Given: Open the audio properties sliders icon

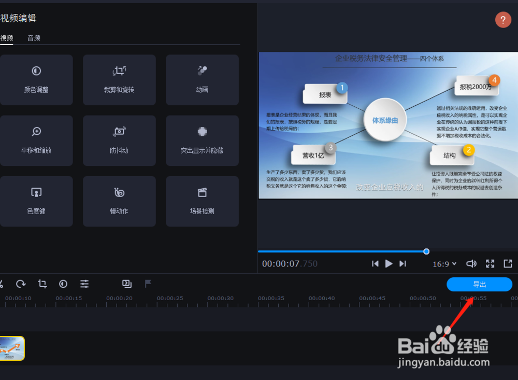Looking at the screenshot, I should click(x=84, y=284).
